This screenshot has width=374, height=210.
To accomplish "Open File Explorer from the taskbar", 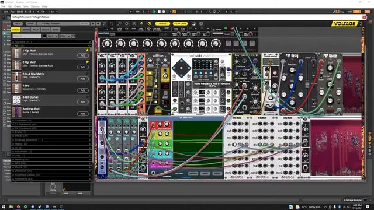I will click(11, 207).
